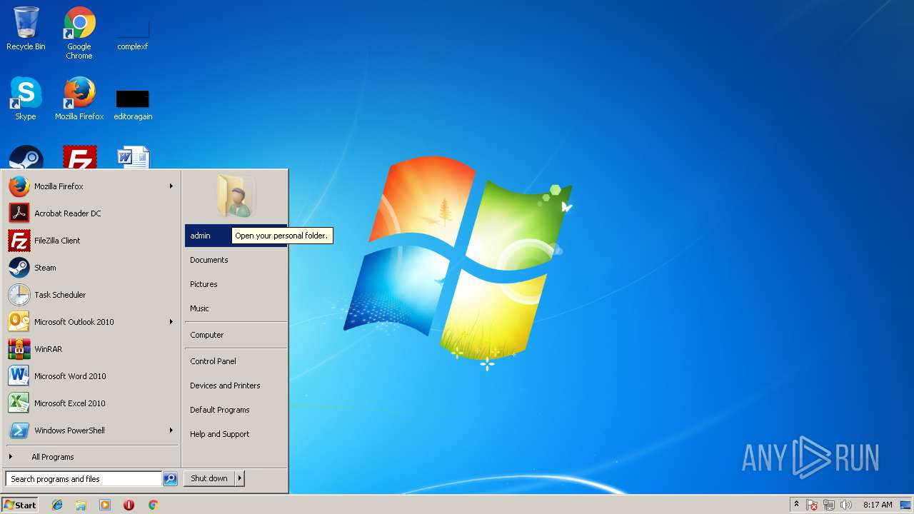
Task: Open the Mozilla Firefox desktop shortcut
Action: pos(79,99)
